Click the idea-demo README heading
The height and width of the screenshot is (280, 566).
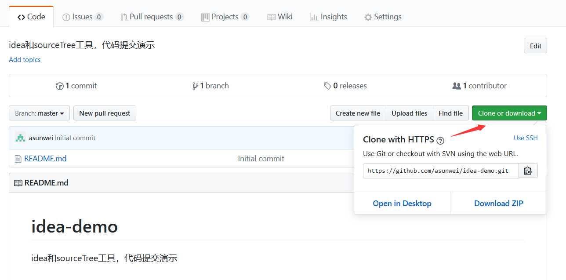[x=75, y=227]
